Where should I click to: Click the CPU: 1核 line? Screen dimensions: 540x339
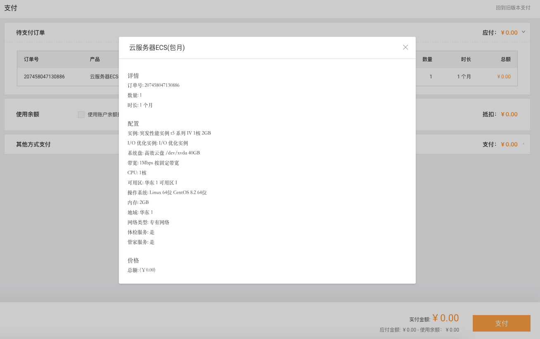click(x=137, y=173)
